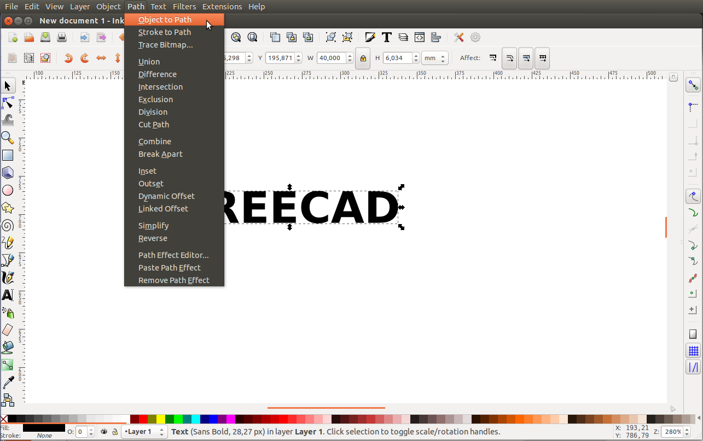This screenshot has width=703, height=441.
Task: Toggle the width/height ratio lock
Action: point(362,58)
